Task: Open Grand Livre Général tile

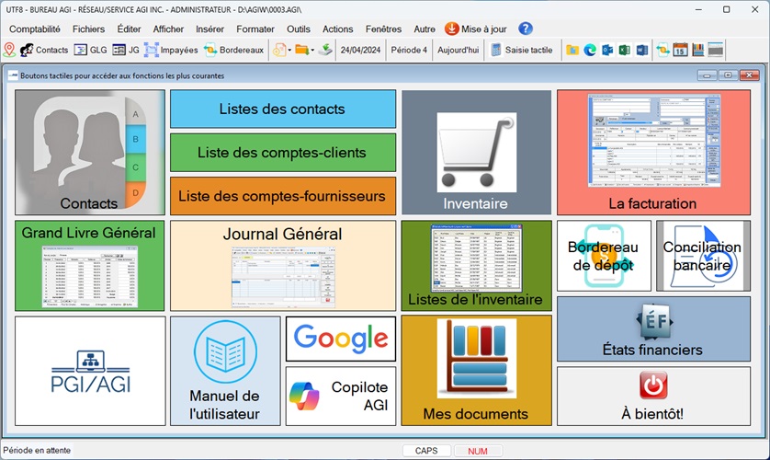Action: pyautogui.click(x=90, y=265)
